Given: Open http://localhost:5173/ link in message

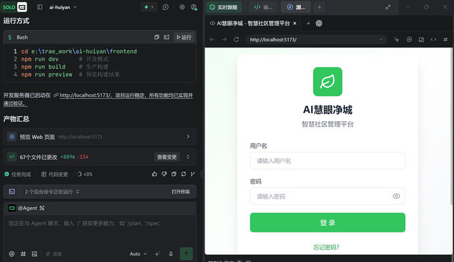Looking at the screenshot, I should pyautogui.click(x=85, y=95).
